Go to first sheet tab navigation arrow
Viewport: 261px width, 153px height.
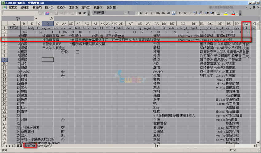(3, 146)
